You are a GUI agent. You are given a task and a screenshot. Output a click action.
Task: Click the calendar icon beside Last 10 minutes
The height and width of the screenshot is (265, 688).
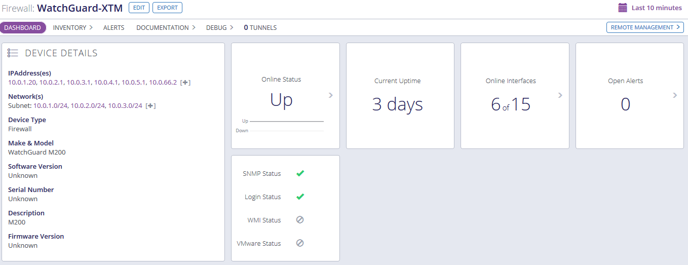(623, 8)
